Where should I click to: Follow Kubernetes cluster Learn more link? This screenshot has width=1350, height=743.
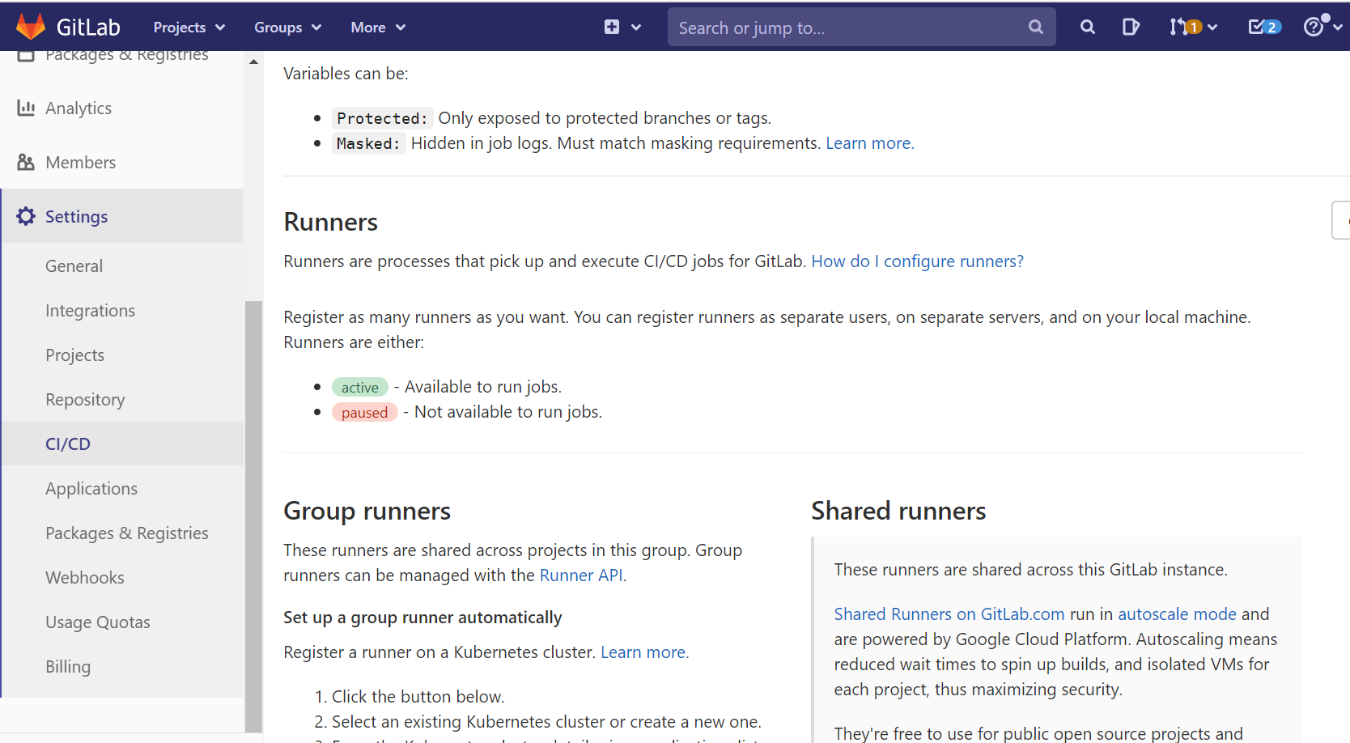pos(644,652)
